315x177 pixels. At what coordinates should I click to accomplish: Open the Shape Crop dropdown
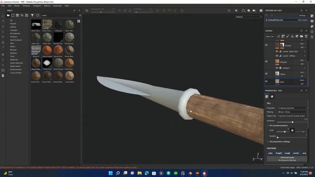pyautogui.click(x=292, y=116)
